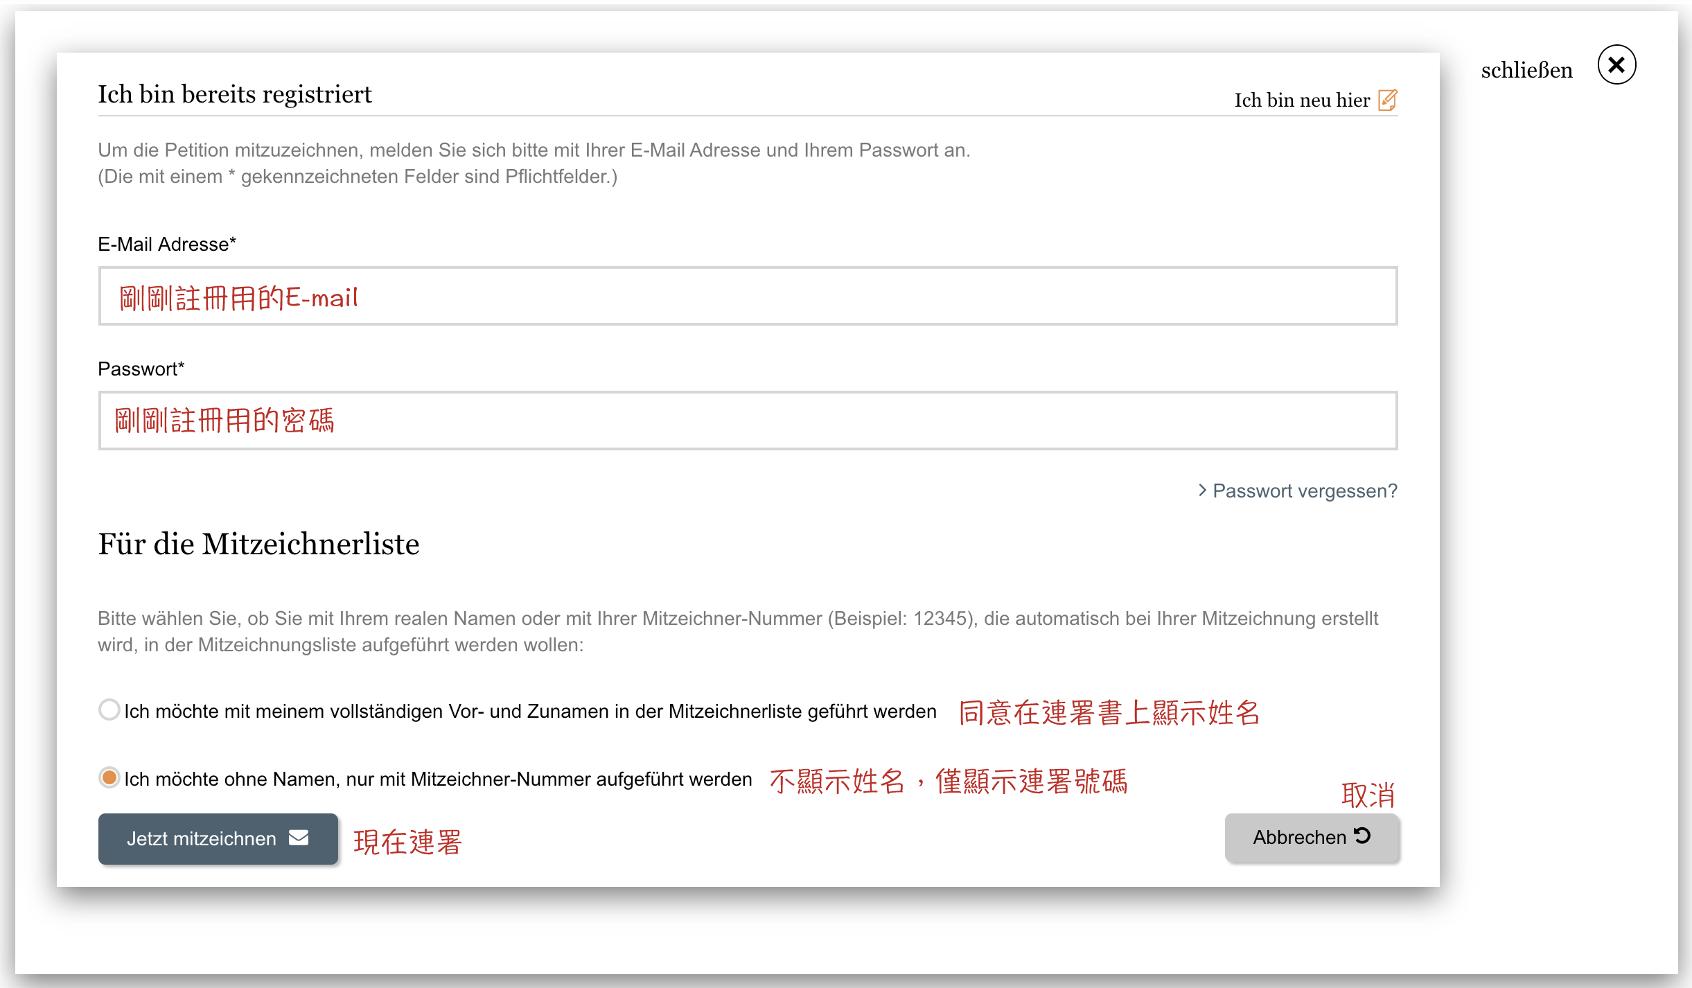Image resolution: width=1692 pixels, height=988 pixels.
Task: Click the schließen text label
Action: (x=1526, y=70)
